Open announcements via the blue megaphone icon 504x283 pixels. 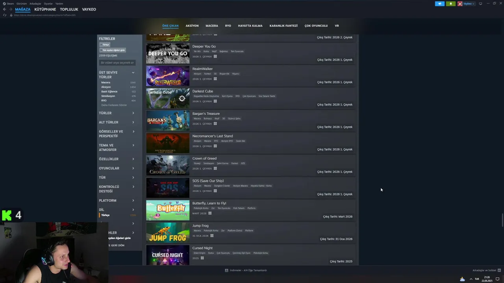pos(439,4)
